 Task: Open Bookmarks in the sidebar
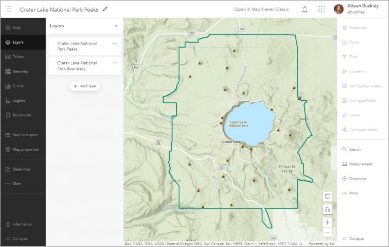23,115
